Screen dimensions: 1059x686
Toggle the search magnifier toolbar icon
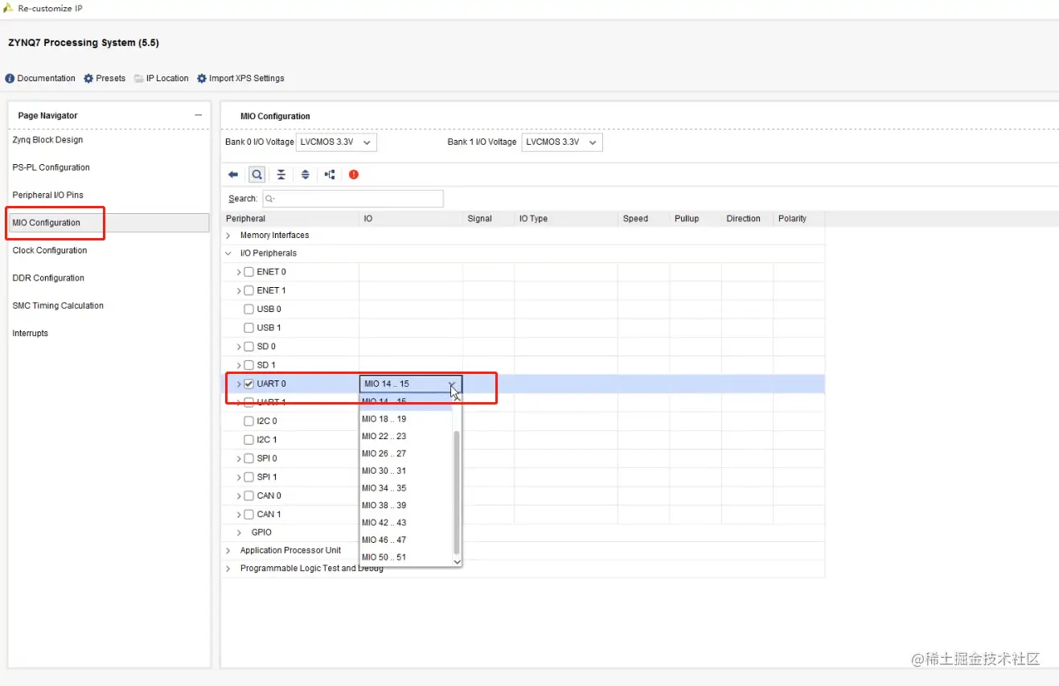tap(257, 175)
